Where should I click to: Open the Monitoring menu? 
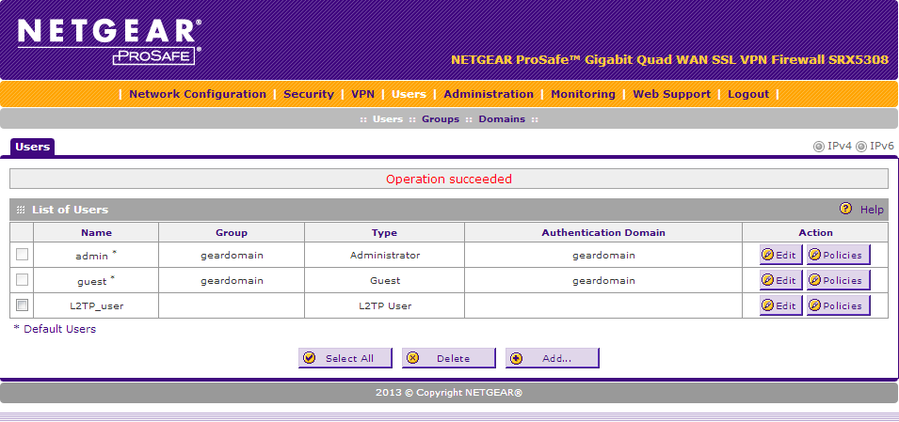point(583,94)
